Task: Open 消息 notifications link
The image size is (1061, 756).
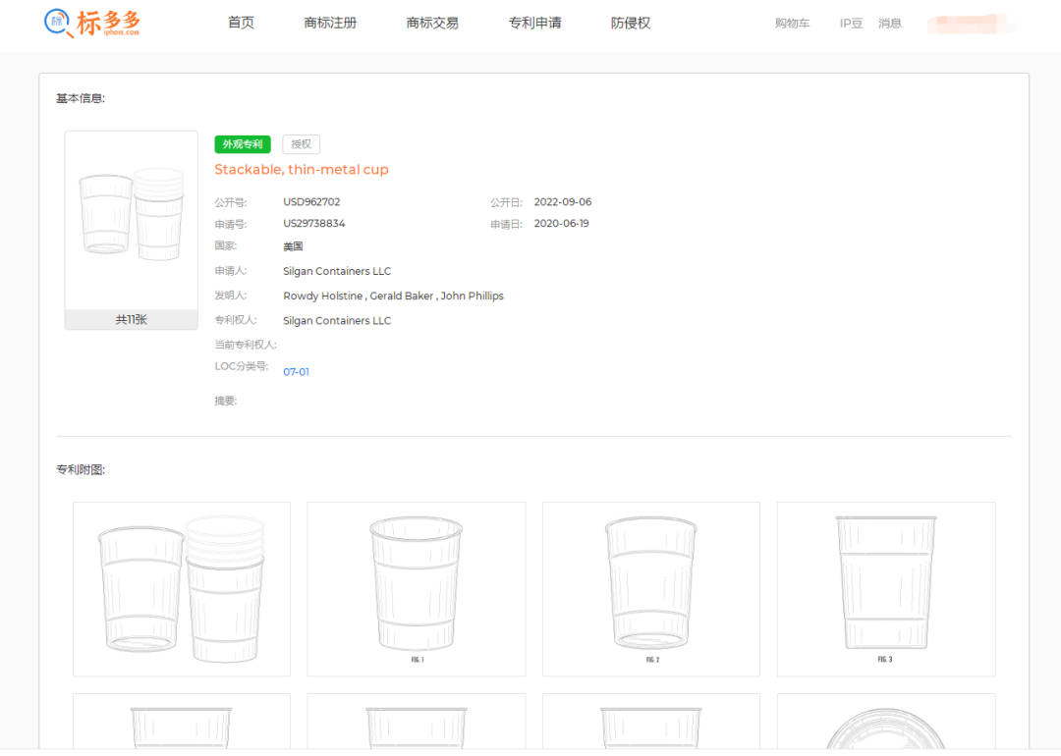Action: (890, 24)
